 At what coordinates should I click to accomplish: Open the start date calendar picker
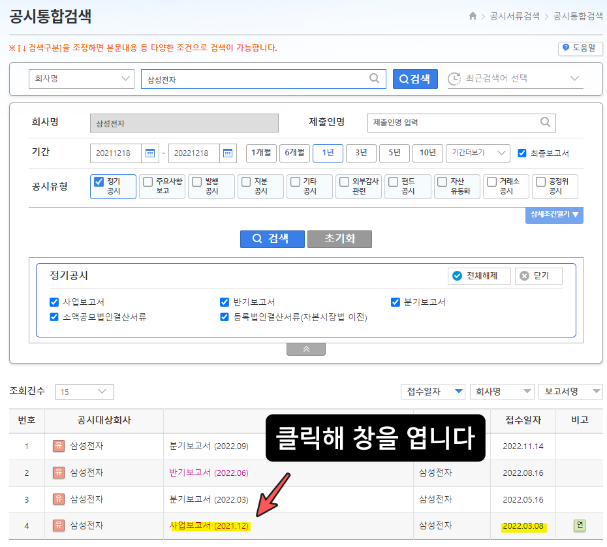click(x=150, y=153)
